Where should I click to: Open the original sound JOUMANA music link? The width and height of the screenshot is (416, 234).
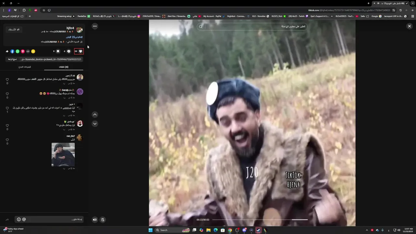click(x=62, y=42)
